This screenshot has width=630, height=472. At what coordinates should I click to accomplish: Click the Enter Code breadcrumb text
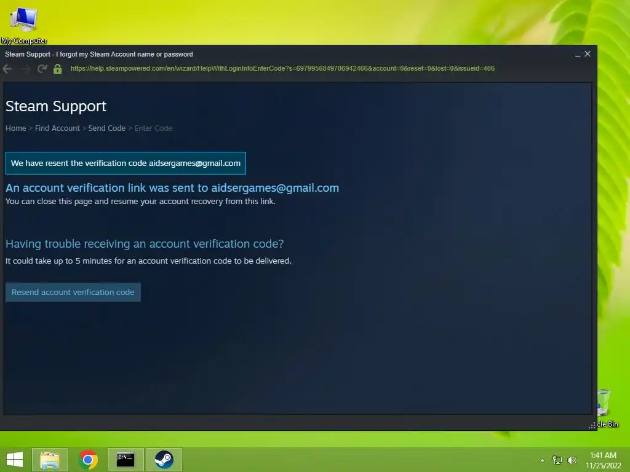(153, 128)
